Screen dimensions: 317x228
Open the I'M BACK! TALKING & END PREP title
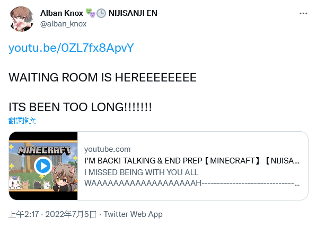(192, 161)
